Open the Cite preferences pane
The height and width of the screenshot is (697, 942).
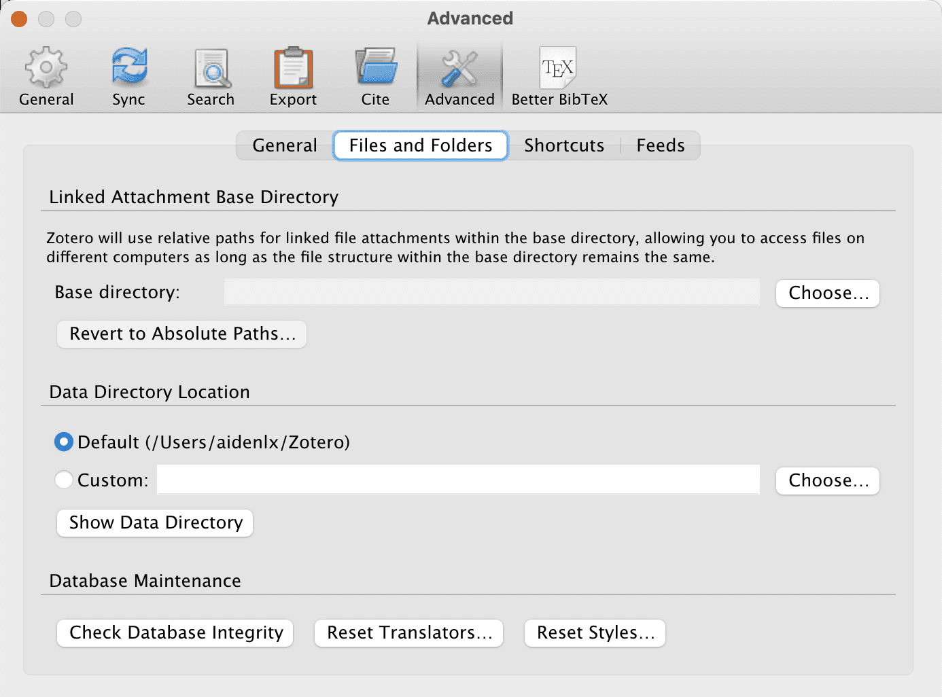tap(375, 77)
